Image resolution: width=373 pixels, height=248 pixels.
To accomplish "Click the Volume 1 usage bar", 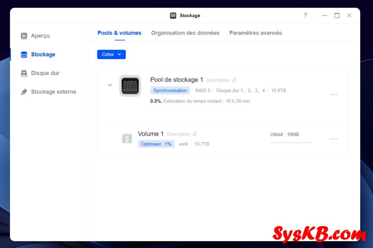I will coord(290,143).
